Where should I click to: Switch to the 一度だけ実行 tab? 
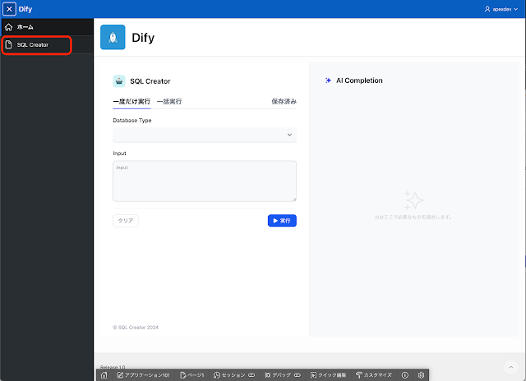click(131, 102)
